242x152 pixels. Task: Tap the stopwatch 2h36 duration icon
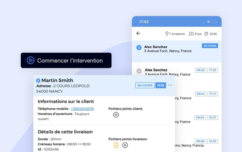tap(206, 34)
